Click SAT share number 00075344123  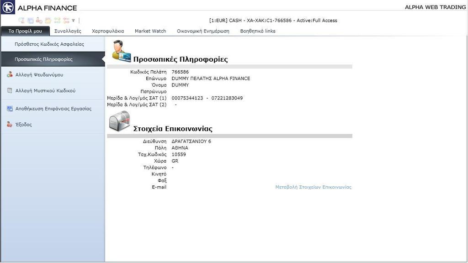coord(187,98)
